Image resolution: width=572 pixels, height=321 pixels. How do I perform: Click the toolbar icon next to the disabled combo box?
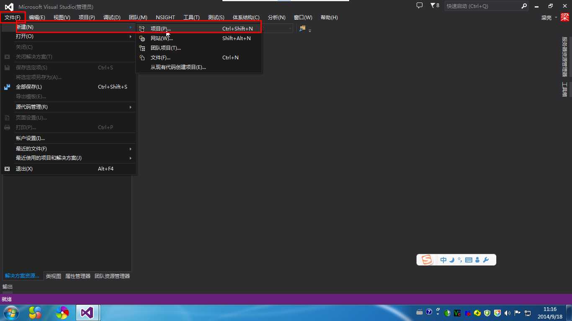(x=302, y=28)
